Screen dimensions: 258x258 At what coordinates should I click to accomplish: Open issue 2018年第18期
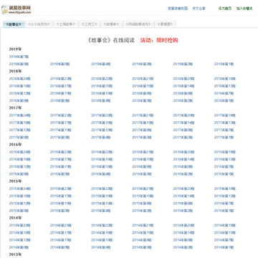20,86
